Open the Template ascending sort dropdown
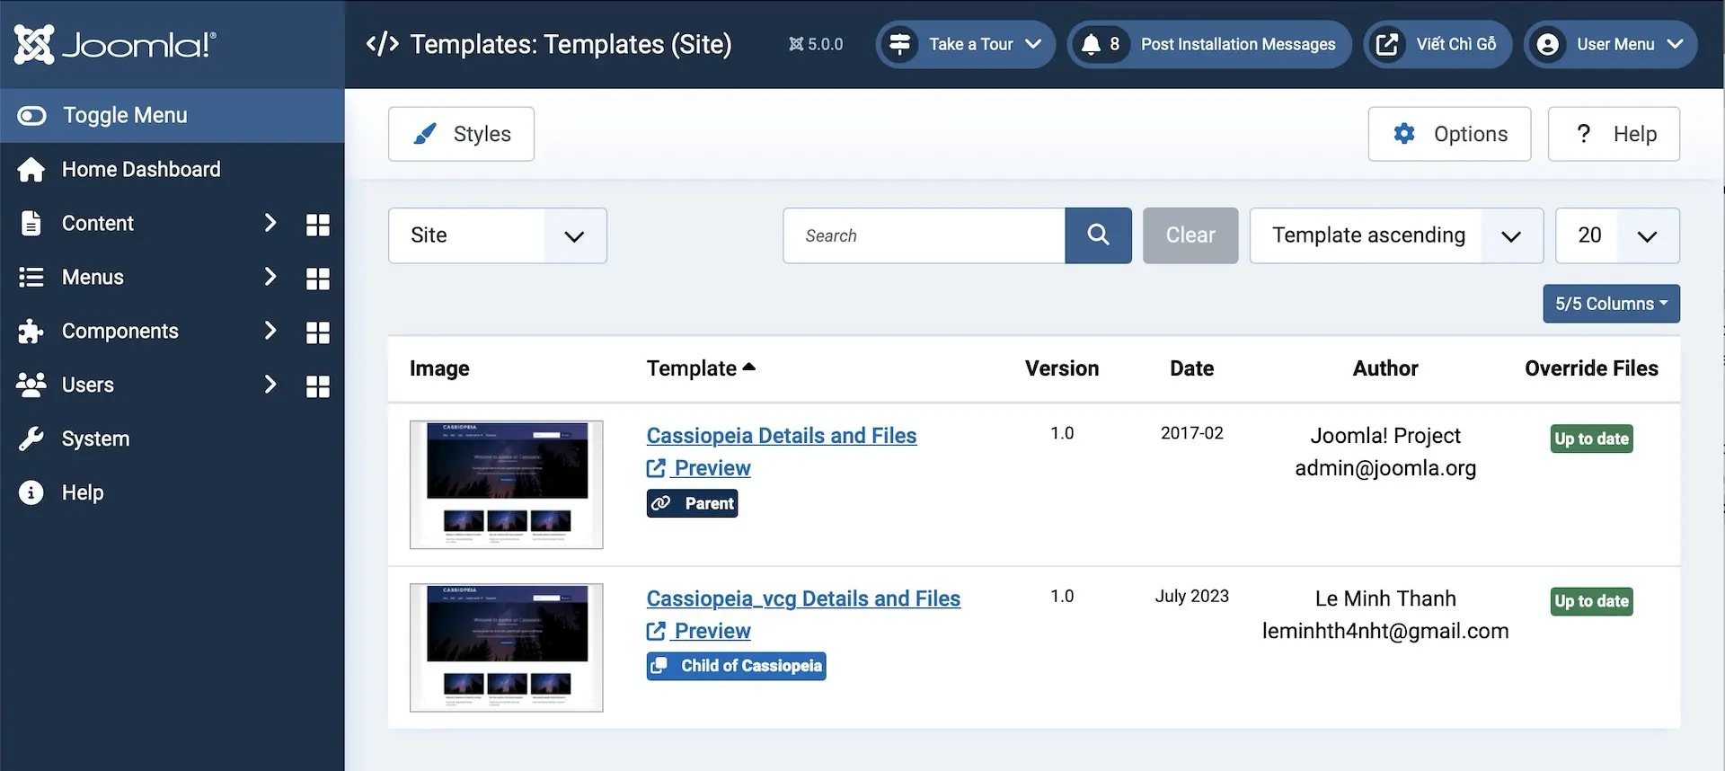The width and height of the screenshot is (1725, 771). point(1395,235)
